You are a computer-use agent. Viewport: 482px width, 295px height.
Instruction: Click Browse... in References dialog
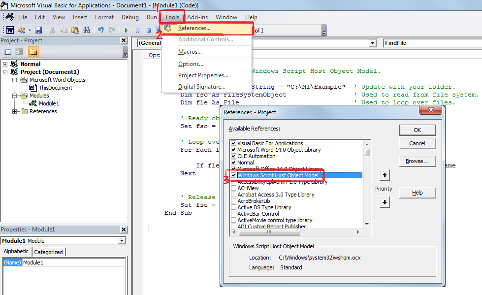[x=418, y=161]
